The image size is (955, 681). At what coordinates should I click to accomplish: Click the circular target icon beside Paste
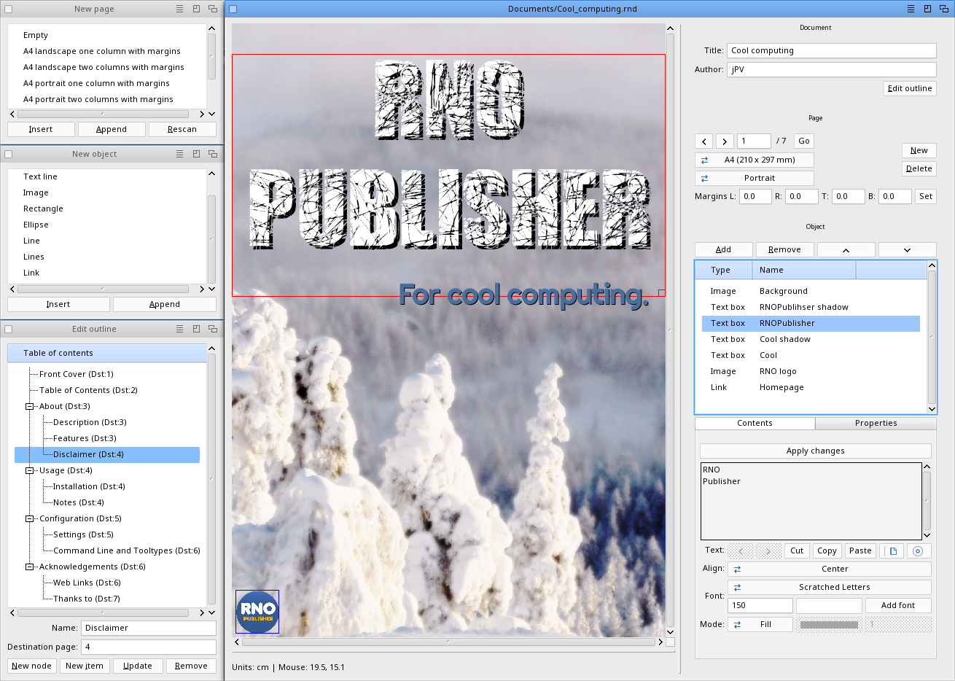point(918,551)
